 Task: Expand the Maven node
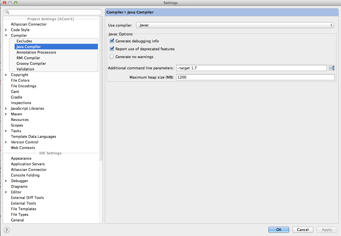[x=6, y=114]
